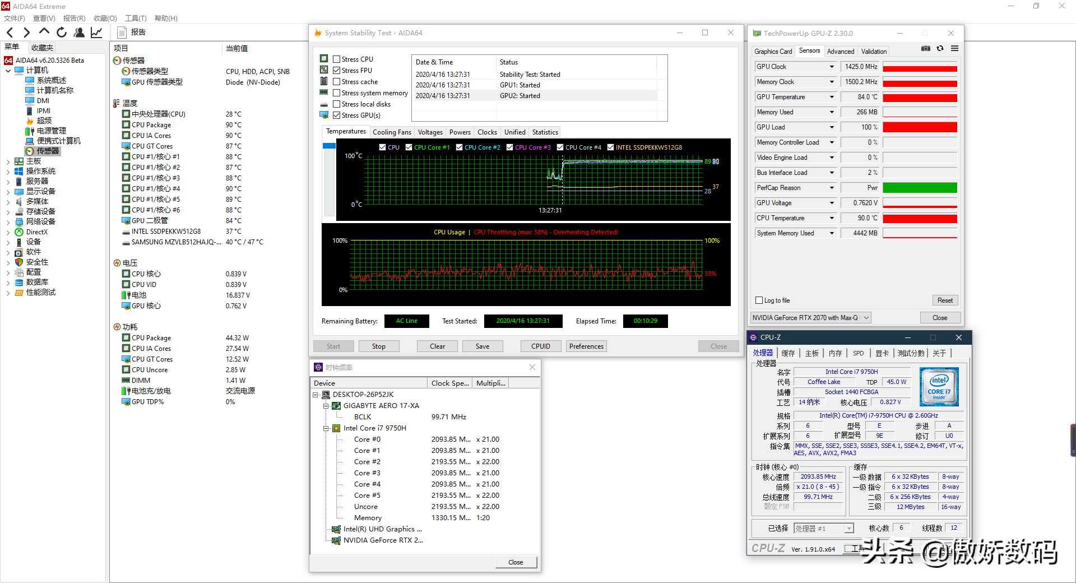Viewport: 1076px width, 583px height.
Task: Click the refresh icon in AIDA64 toolbar
Action: coord(62,33)
